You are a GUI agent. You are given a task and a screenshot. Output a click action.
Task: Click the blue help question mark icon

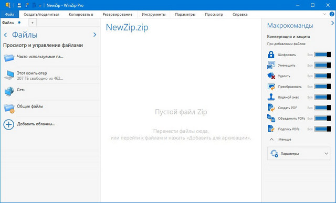pos(332,14)
